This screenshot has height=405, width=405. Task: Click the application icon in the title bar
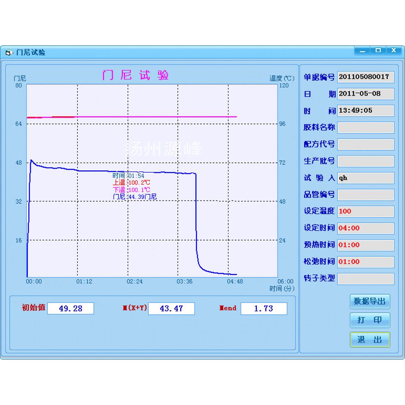click(9, 51)
